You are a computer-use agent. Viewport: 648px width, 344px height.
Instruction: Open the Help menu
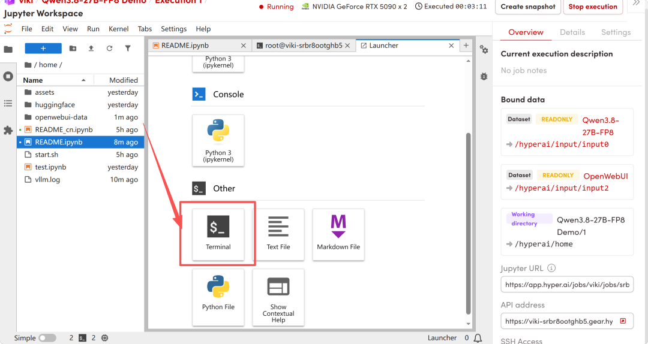click(203, 29)
